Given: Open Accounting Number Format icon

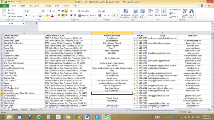Looking at the screenshot, I should (100, 15).
